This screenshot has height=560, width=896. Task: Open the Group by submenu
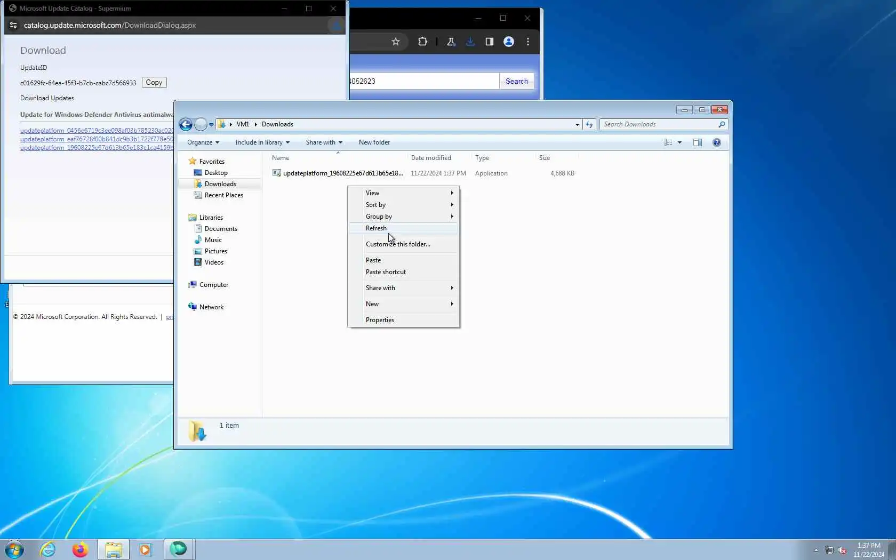click(404, 217)
